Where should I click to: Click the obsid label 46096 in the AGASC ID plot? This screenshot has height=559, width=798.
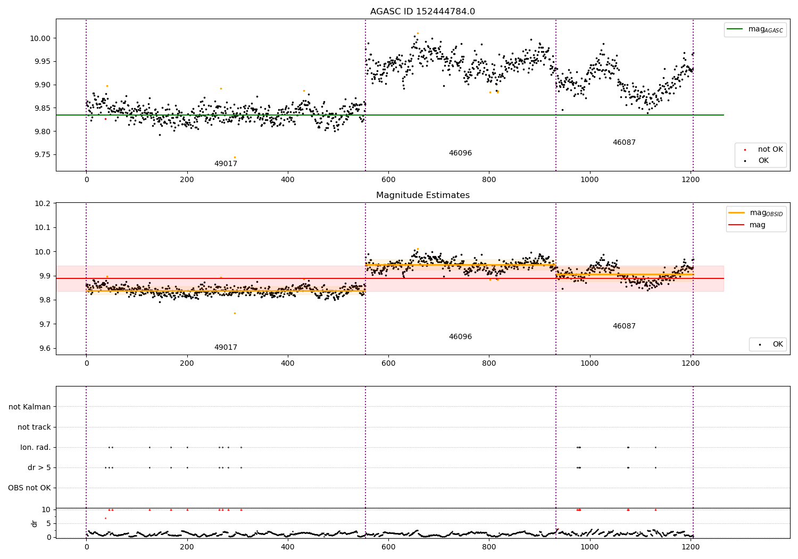[x=460, y=153]
